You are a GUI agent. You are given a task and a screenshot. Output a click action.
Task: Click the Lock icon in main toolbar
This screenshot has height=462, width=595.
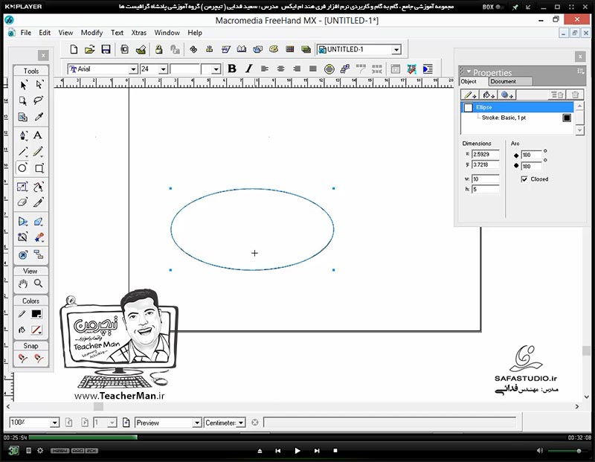(158, 49)
